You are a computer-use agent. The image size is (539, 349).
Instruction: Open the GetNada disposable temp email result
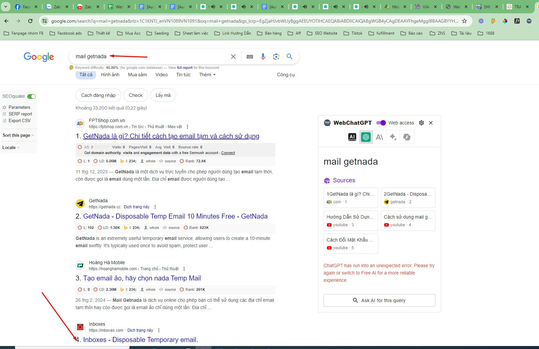pos(176,216)
